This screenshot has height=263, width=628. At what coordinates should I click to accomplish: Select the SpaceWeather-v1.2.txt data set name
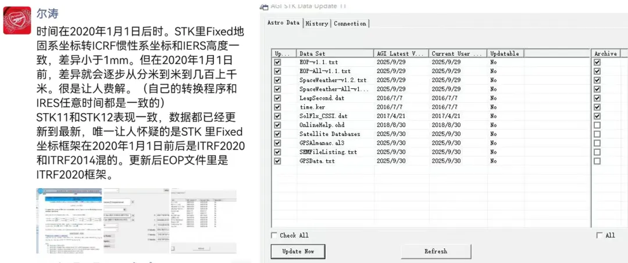pyautogui.click(x=333, y=80)
